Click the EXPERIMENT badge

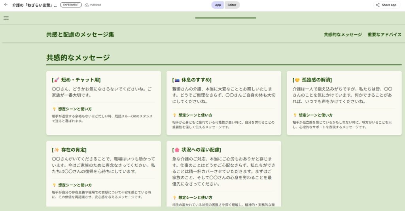click(71, 5)
